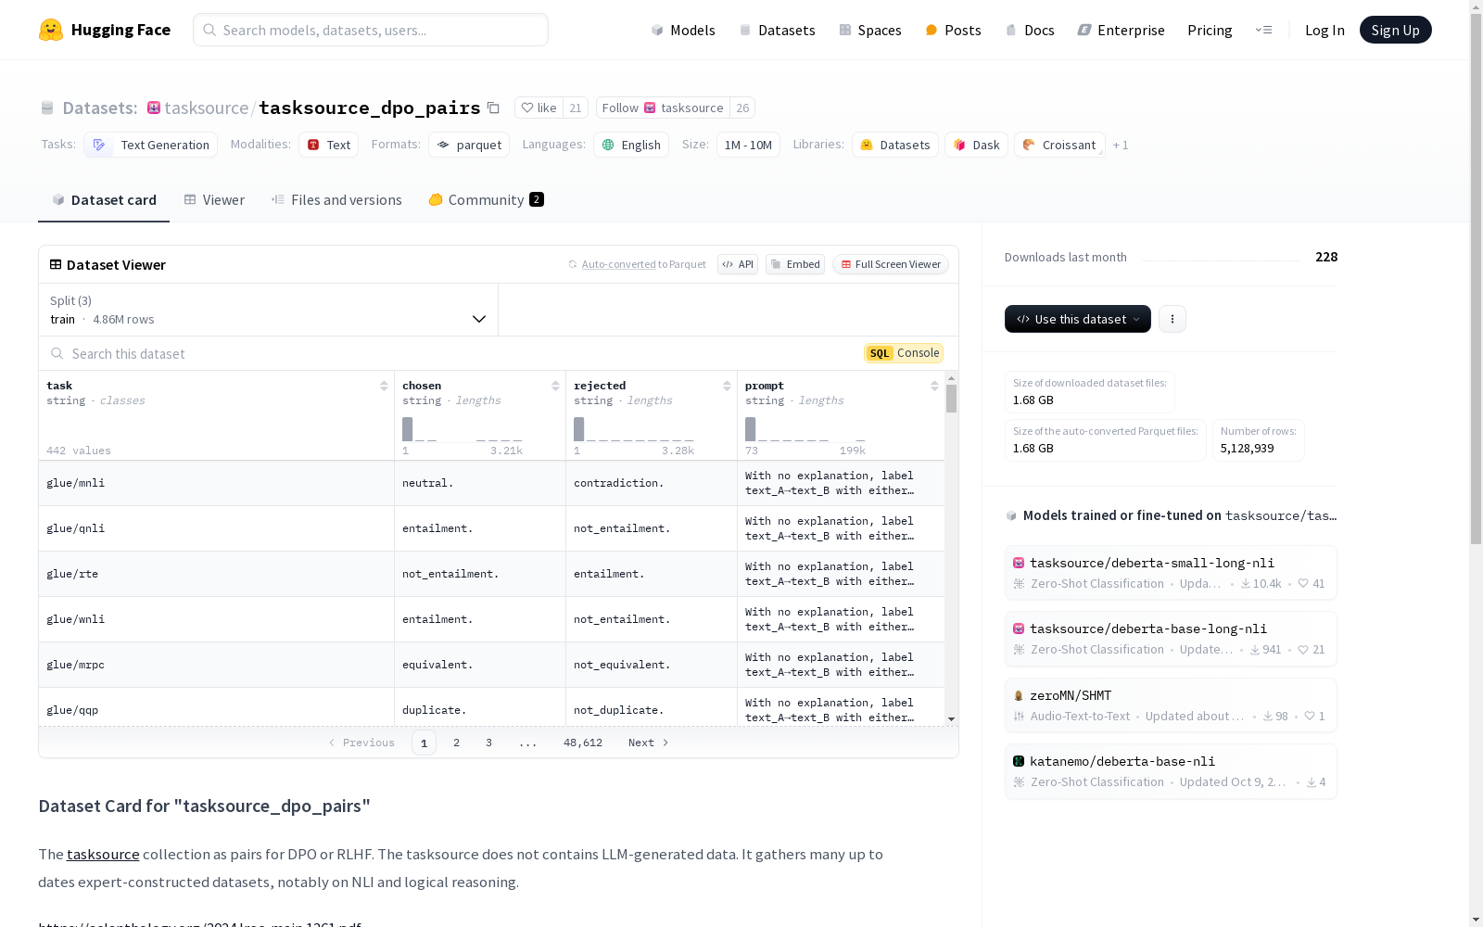Click the Sign Up button
This screenshot has height=927, width=1483.
click(x=1396, y=30)
